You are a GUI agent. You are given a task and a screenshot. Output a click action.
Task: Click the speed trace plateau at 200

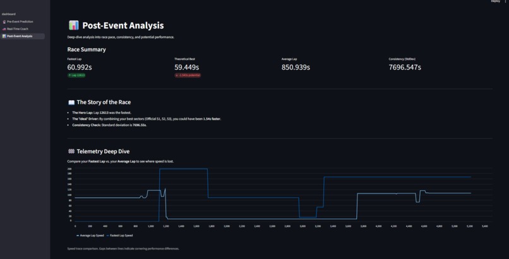pyautogui.click(x=183, y=169)
